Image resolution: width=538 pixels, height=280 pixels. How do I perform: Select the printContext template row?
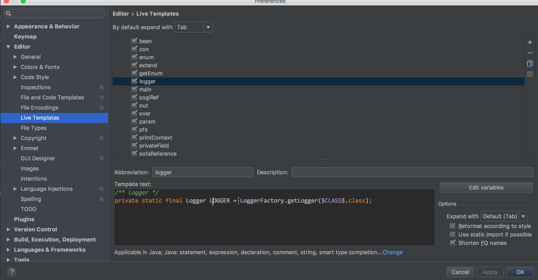(319, 137)
